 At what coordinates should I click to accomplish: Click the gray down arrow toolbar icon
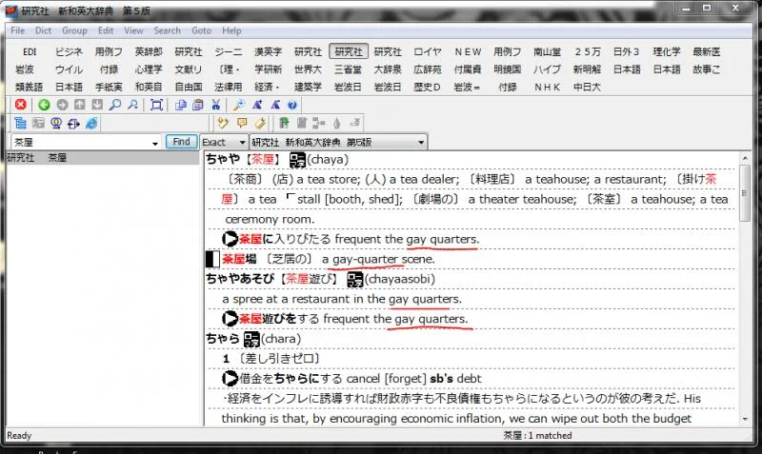(97, 105)
